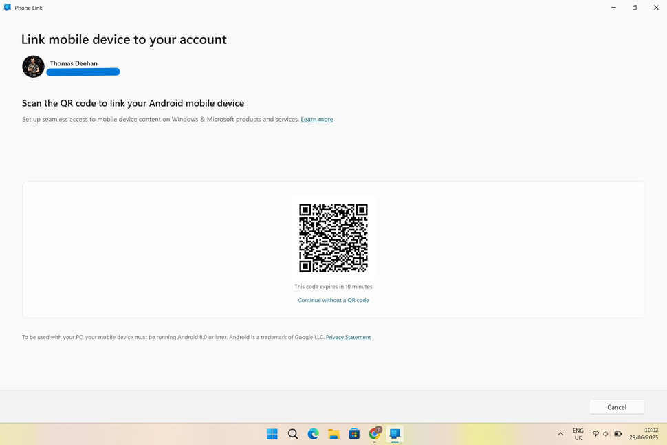
Task: Click 'This code expires in 10 minutes' text
Action: click(333, 286)
